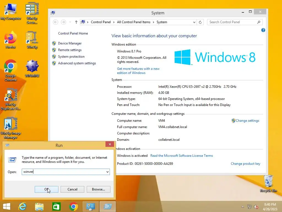Expand arrow after Control Panel breadcrumb
The image size is (282, 212).
(114, 22)
